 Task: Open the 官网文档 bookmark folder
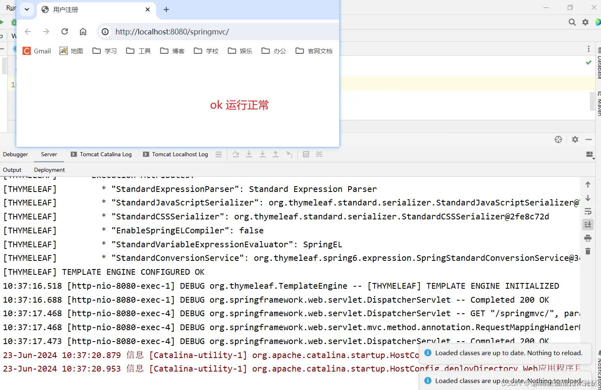[x=314, y=51]
